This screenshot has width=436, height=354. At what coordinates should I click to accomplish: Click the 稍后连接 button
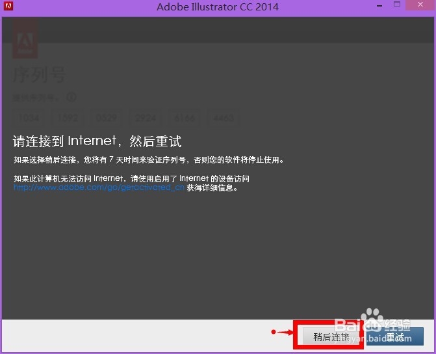[331, 336]
